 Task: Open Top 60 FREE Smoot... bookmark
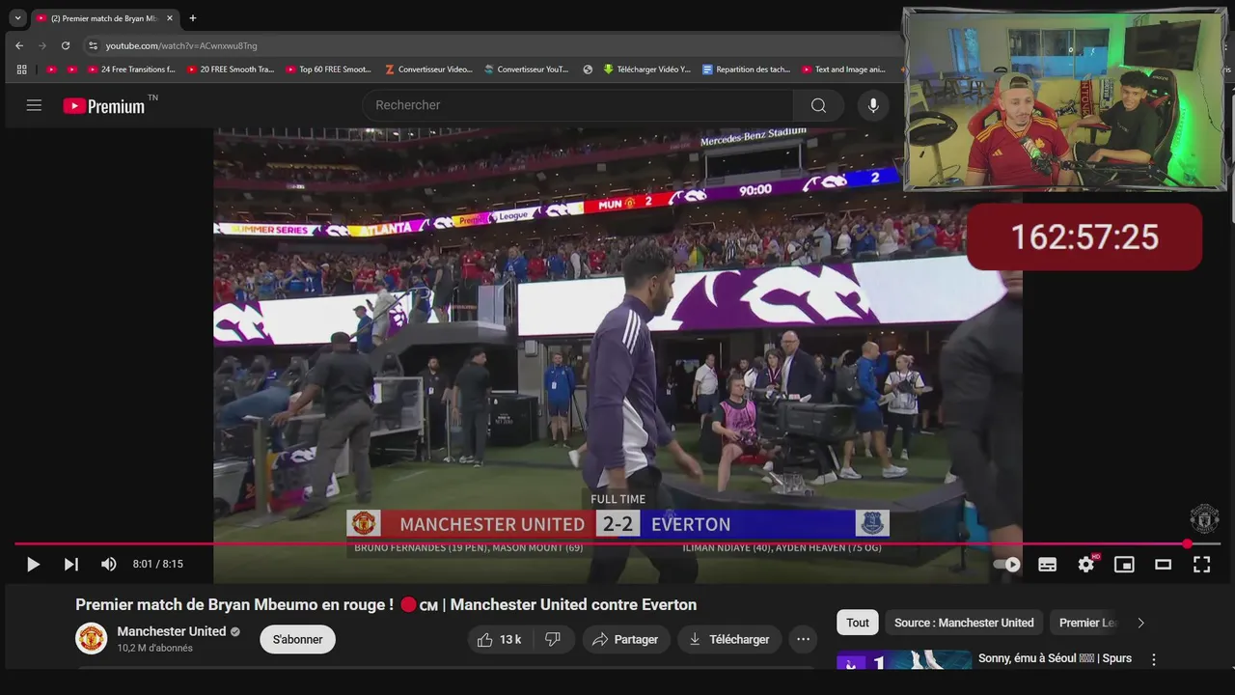(x=329, y=69)
